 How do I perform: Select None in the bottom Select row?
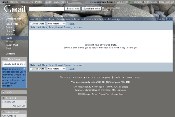45,65
